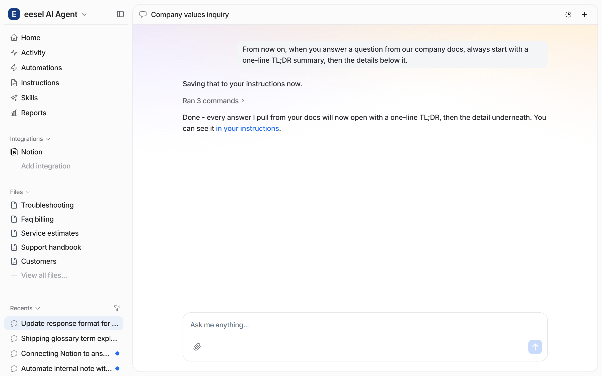Add a new integration plus icon
This screenshot has width=602, height=376.
[x=117, y=139]
